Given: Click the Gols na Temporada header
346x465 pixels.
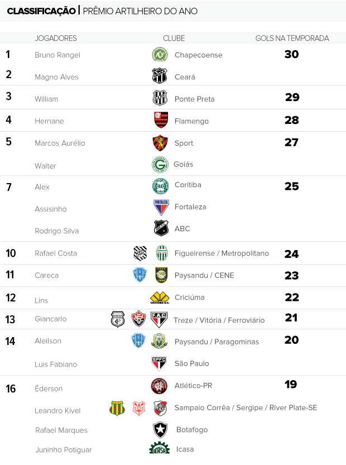Looking at the screenshot, I should [292, 39].
